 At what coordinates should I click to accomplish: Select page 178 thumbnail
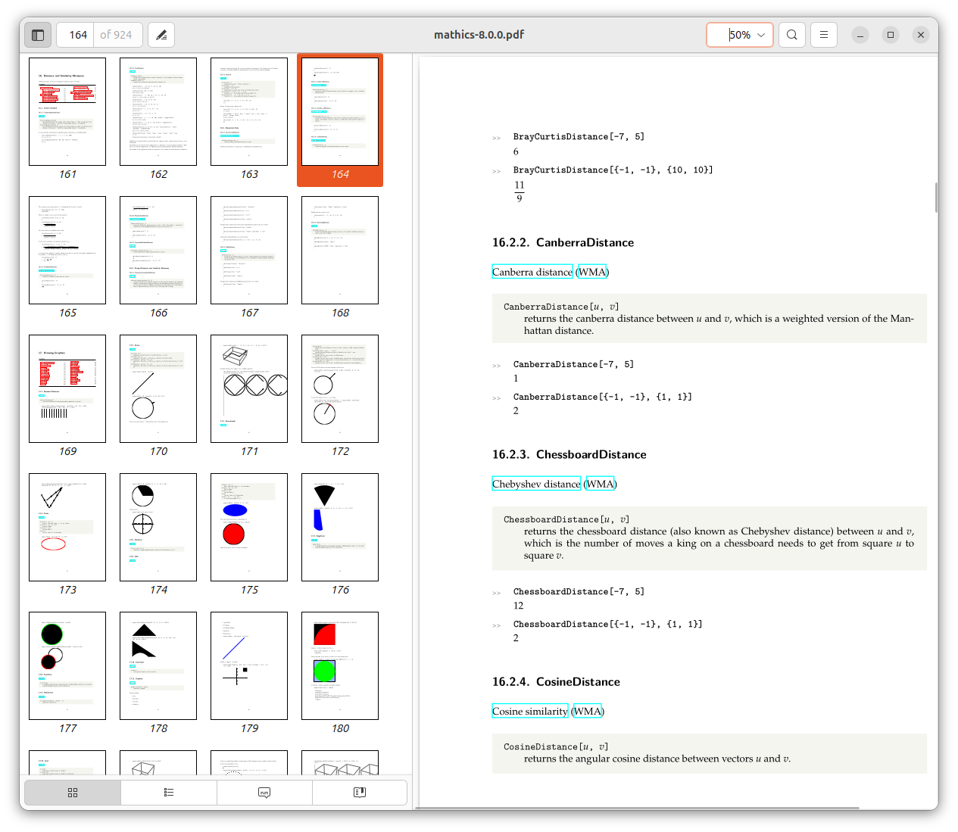coord(158,666)
